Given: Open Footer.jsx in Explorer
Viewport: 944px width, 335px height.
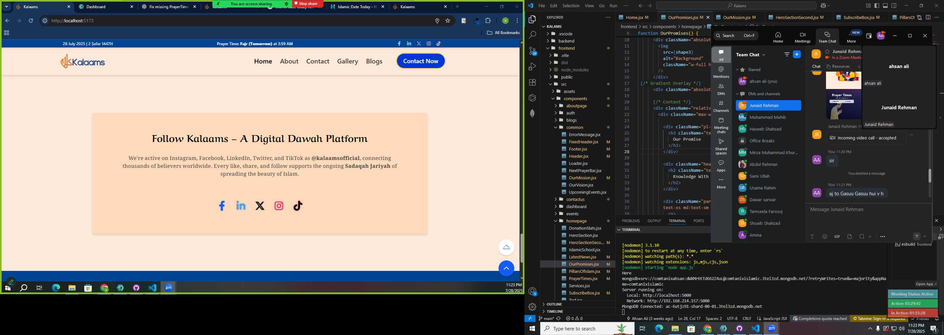Looking at the screenshot, I should [x=578, y=149].
